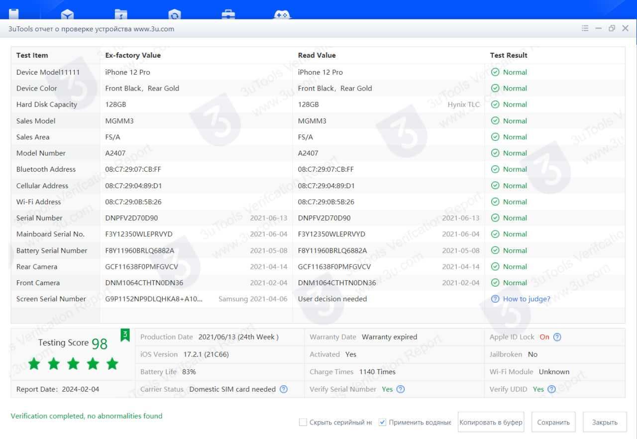Open the gamepad icon in main toolbar
Screen dimensions: 637x439
282,14
